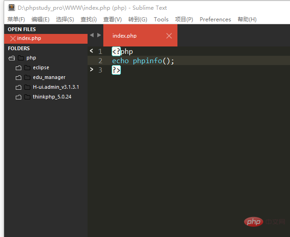Open the 项目(P) menu

[x=184, y=20]
